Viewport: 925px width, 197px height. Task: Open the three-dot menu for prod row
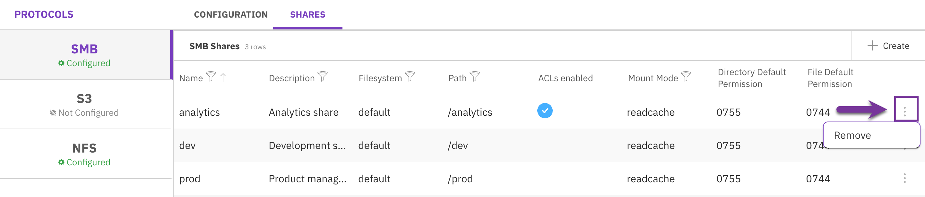(904, 178)
